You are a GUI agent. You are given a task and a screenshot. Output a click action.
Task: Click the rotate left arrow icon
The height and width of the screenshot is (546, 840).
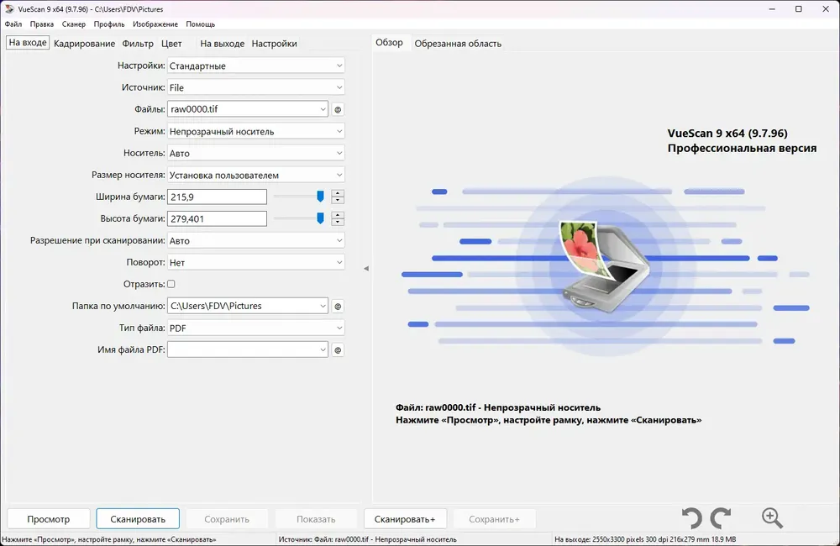point(691,518)
